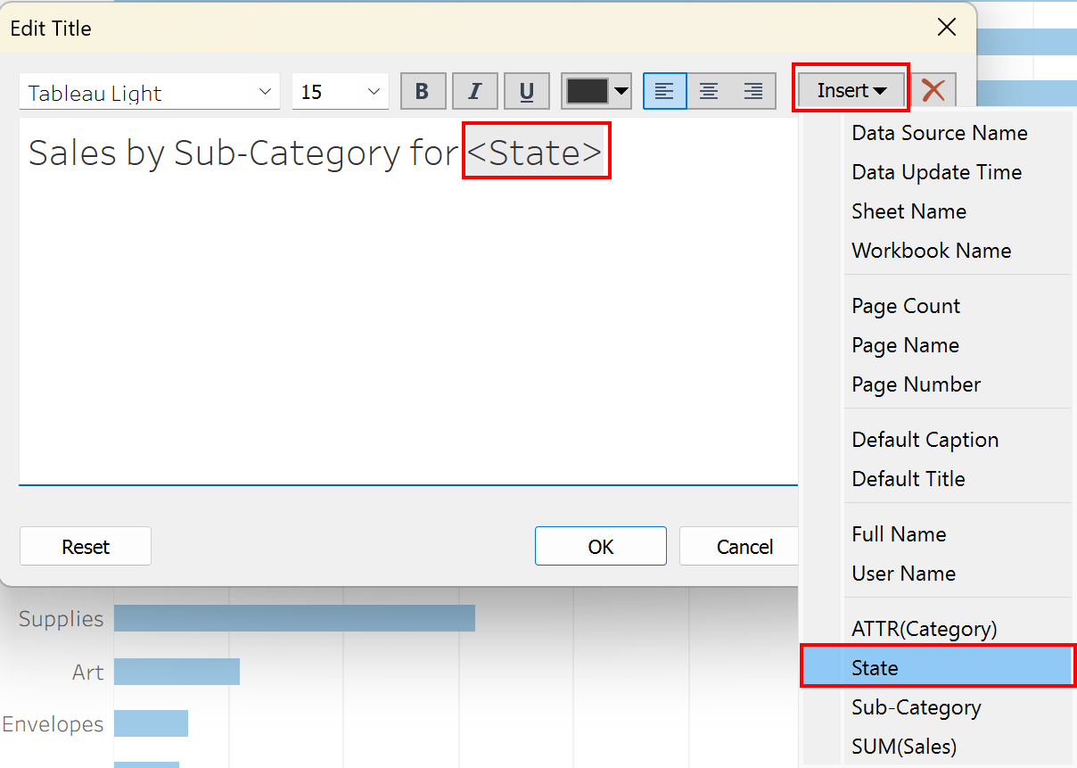This screenshot has height=768, width=1077.
Task: Align title text right
Action: click(x=753, y=91)
